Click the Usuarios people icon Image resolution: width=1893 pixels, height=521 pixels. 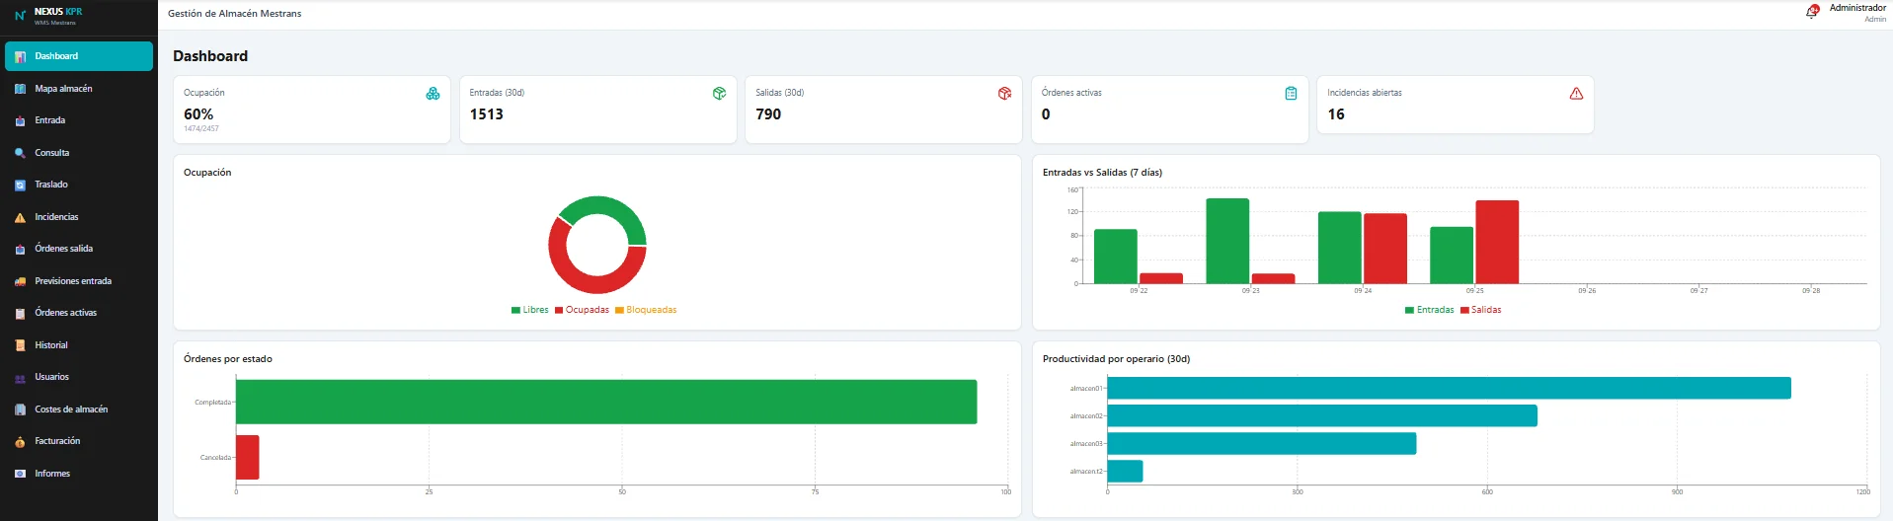point(20,377)
